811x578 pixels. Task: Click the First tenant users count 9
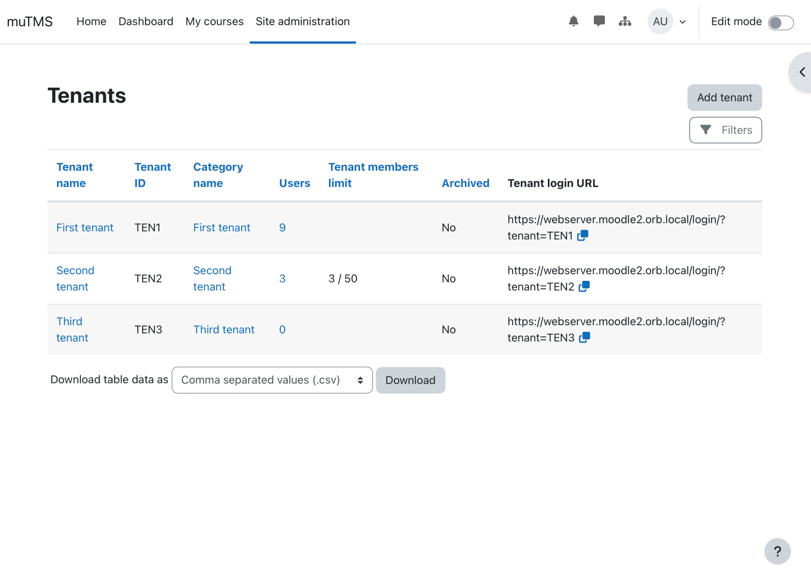[282, 228]
